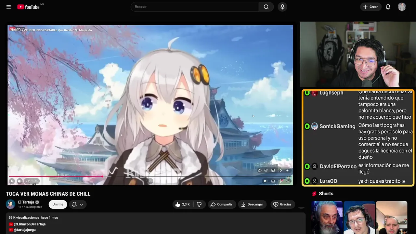Click the green badge beside DavidElPerraco
The image size is (416, 234).
(x=307, y=166)
